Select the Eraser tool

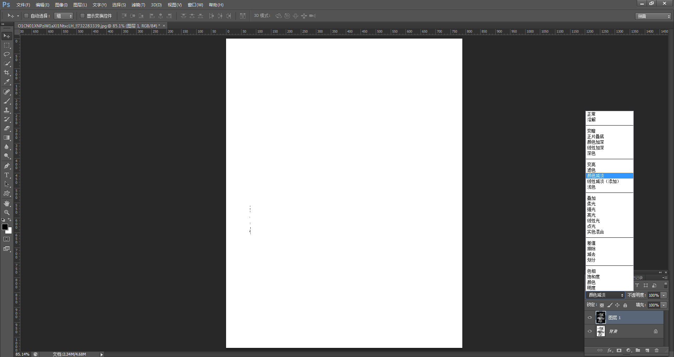click(x=7, y=128)
